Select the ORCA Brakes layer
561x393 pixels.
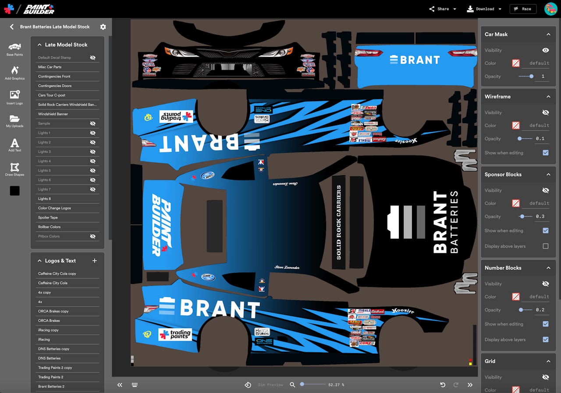coord(67,321)
